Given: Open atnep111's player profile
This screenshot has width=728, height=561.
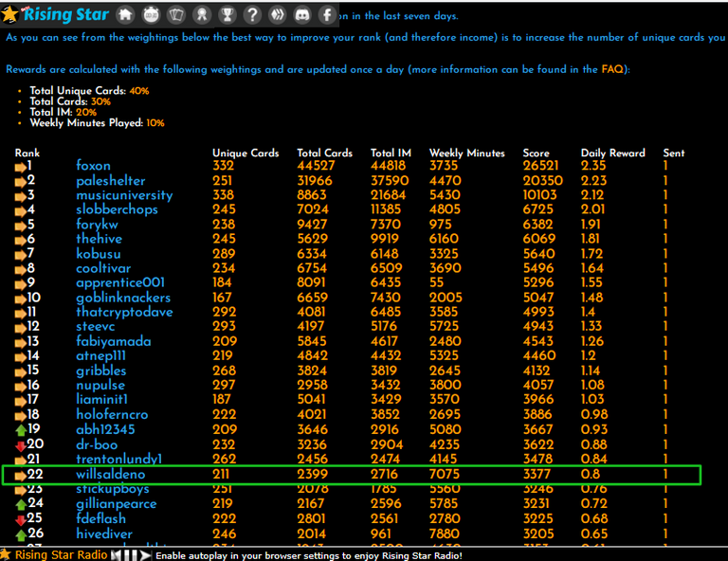Looking at the screenshot, I should coord(100,356).
